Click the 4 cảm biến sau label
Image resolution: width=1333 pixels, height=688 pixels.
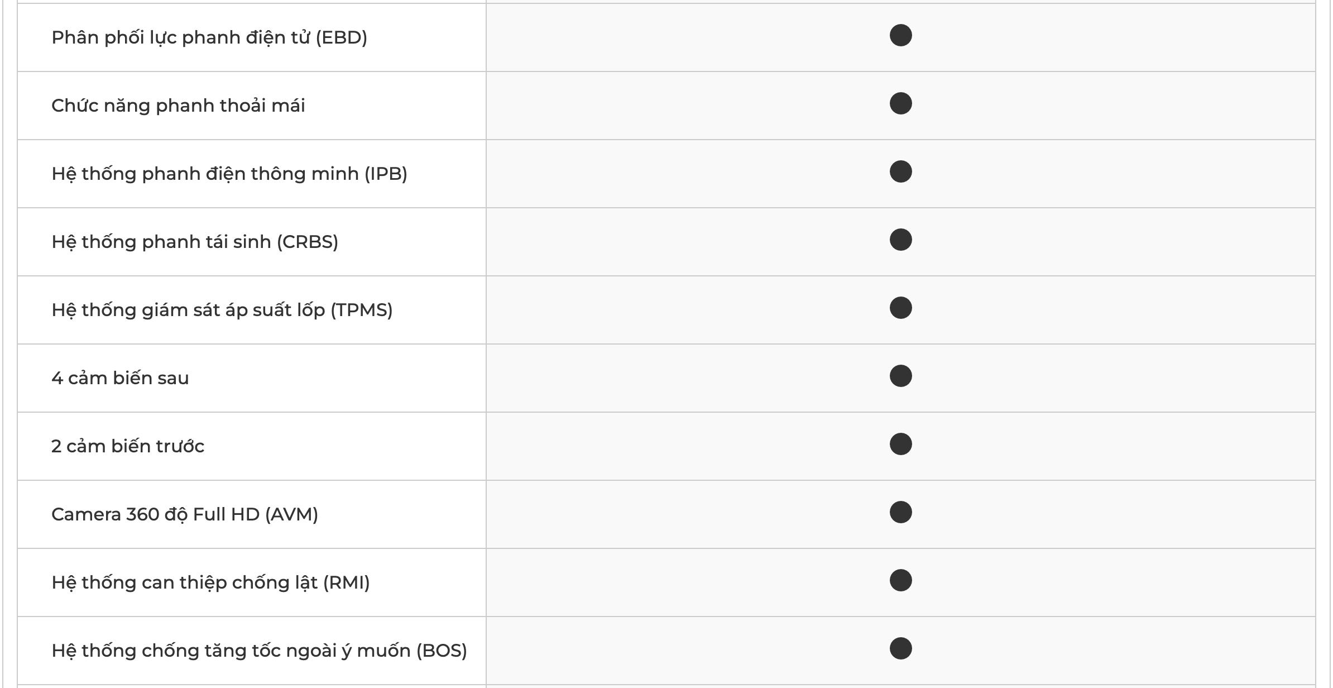coord(120,378)
